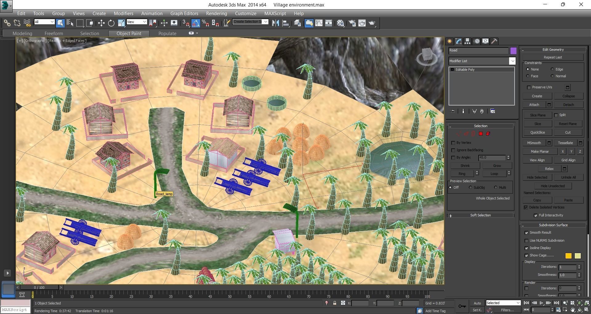Click the Hide Unselected button

click(553, 186)
